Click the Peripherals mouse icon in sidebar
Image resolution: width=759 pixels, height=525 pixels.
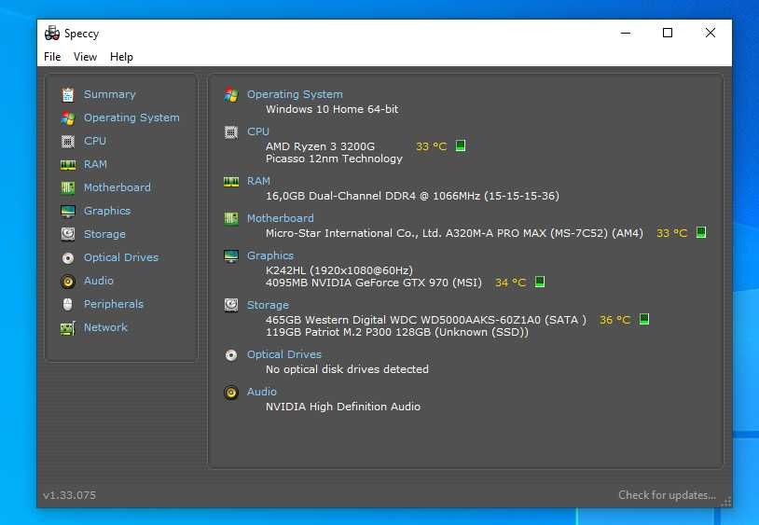point(68,304)
